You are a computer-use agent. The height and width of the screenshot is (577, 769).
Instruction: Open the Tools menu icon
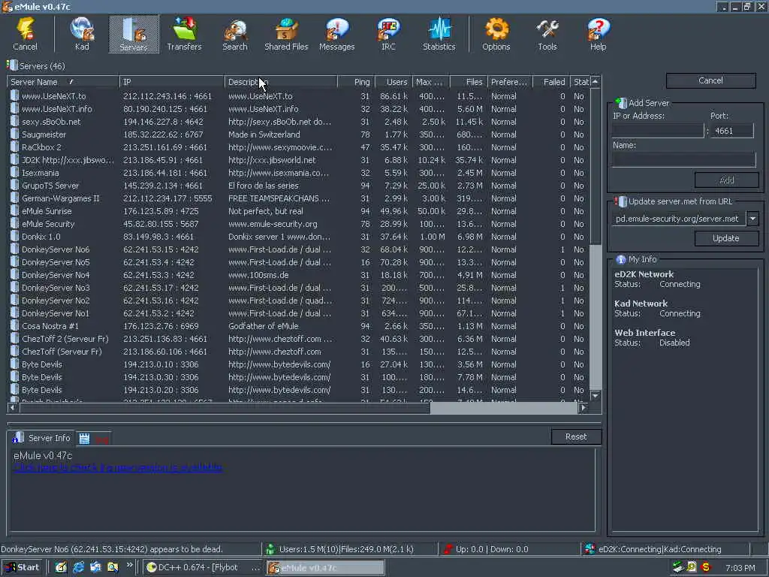(547, 34)
